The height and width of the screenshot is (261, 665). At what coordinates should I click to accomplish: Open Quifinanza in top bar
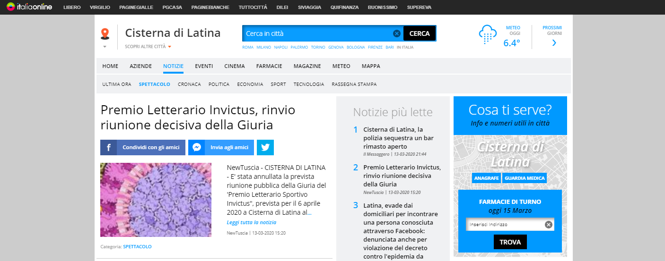345,8
